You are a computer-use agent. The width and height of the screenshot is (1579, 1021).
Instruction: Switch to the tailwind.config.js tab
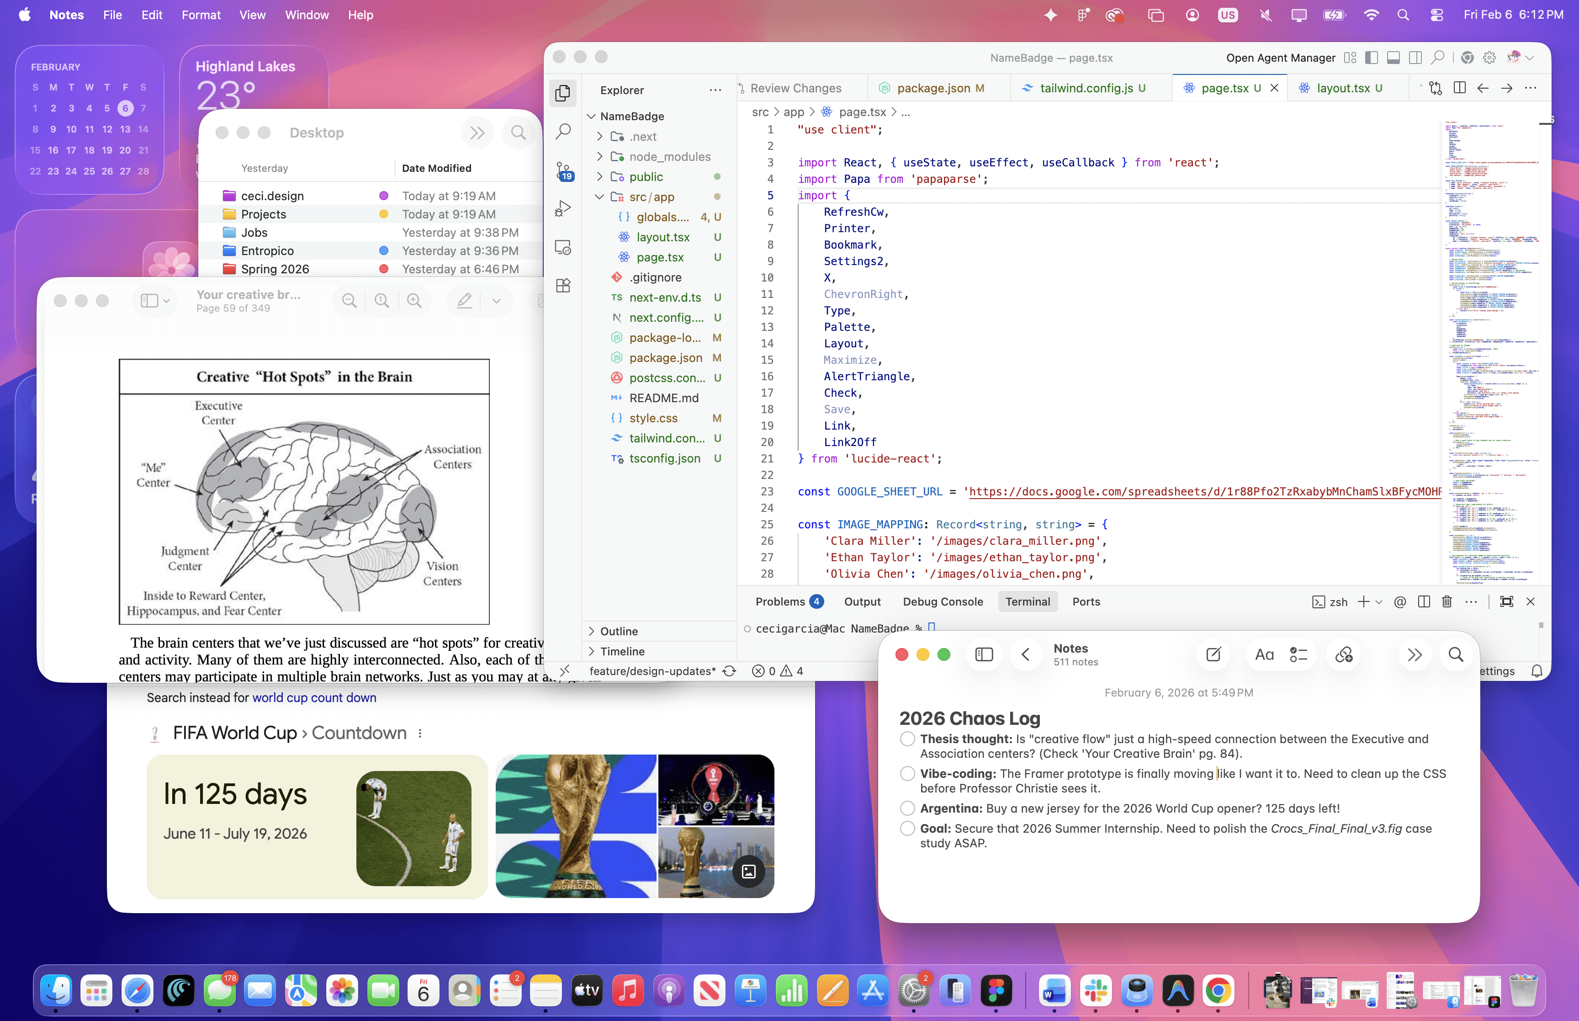pyautogui.click(x=1086, y=88)
